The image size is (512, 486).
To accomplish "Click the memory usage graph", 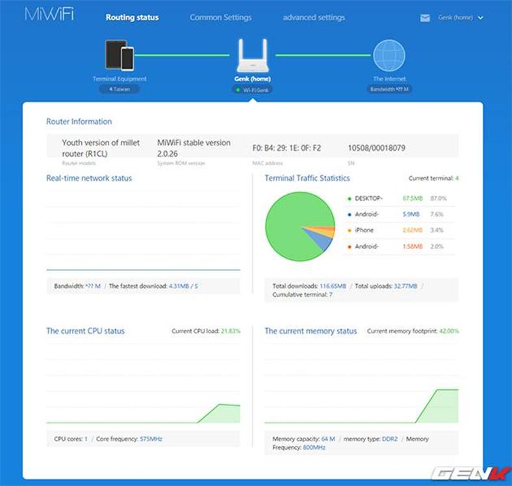I will tap(361, 384).
